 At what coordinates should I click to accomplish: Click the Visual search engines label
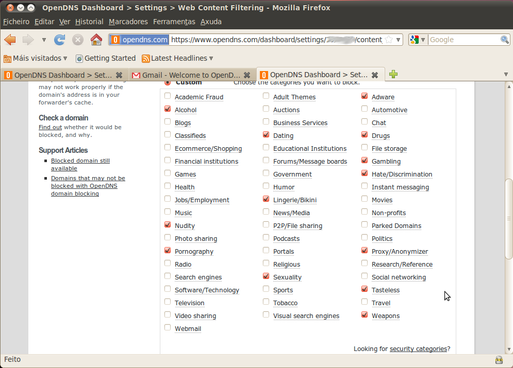(306, 316)
